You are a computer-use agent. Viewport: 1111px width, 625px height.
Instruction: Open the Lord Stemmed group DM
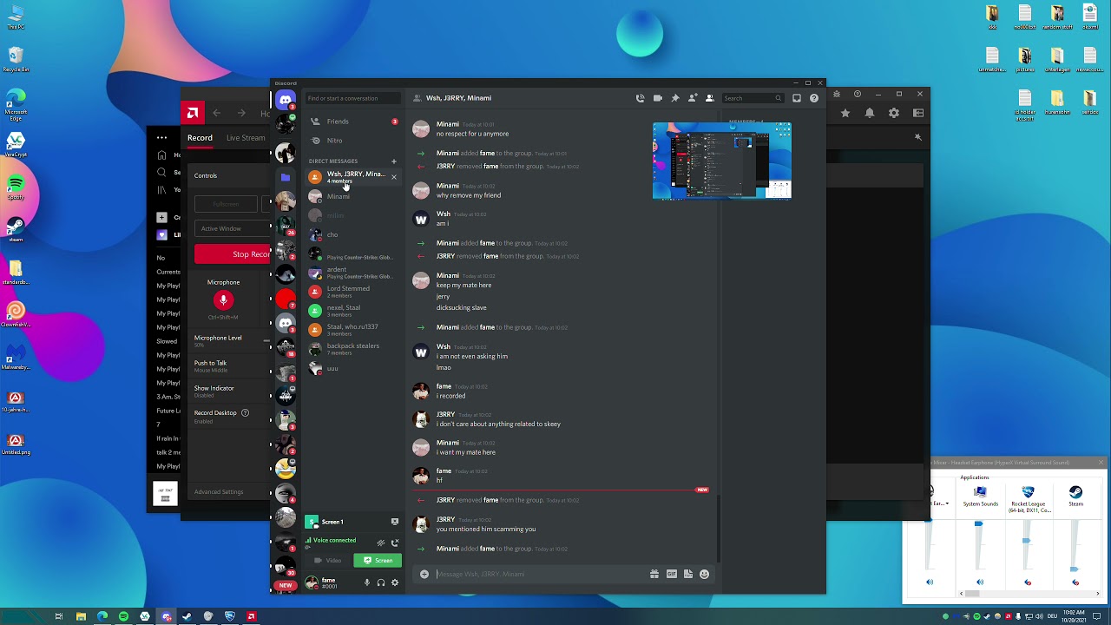tap(352, 292)
